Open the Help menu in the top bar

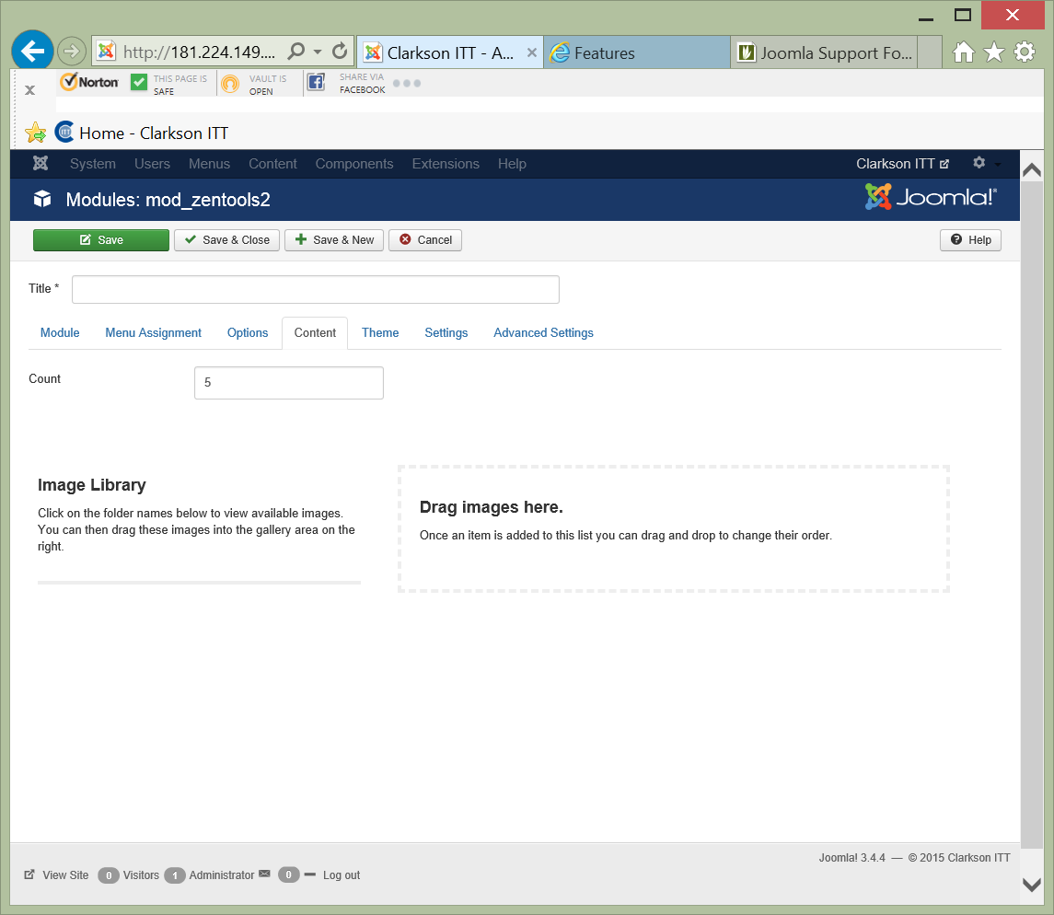click(512, 164)
